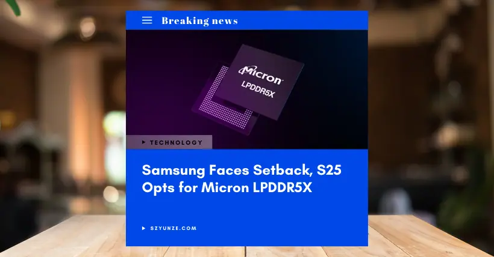Visit the SZYUNZE.COM source link
The width and height of the screenshot is (494, 257).
coord(174,228)
